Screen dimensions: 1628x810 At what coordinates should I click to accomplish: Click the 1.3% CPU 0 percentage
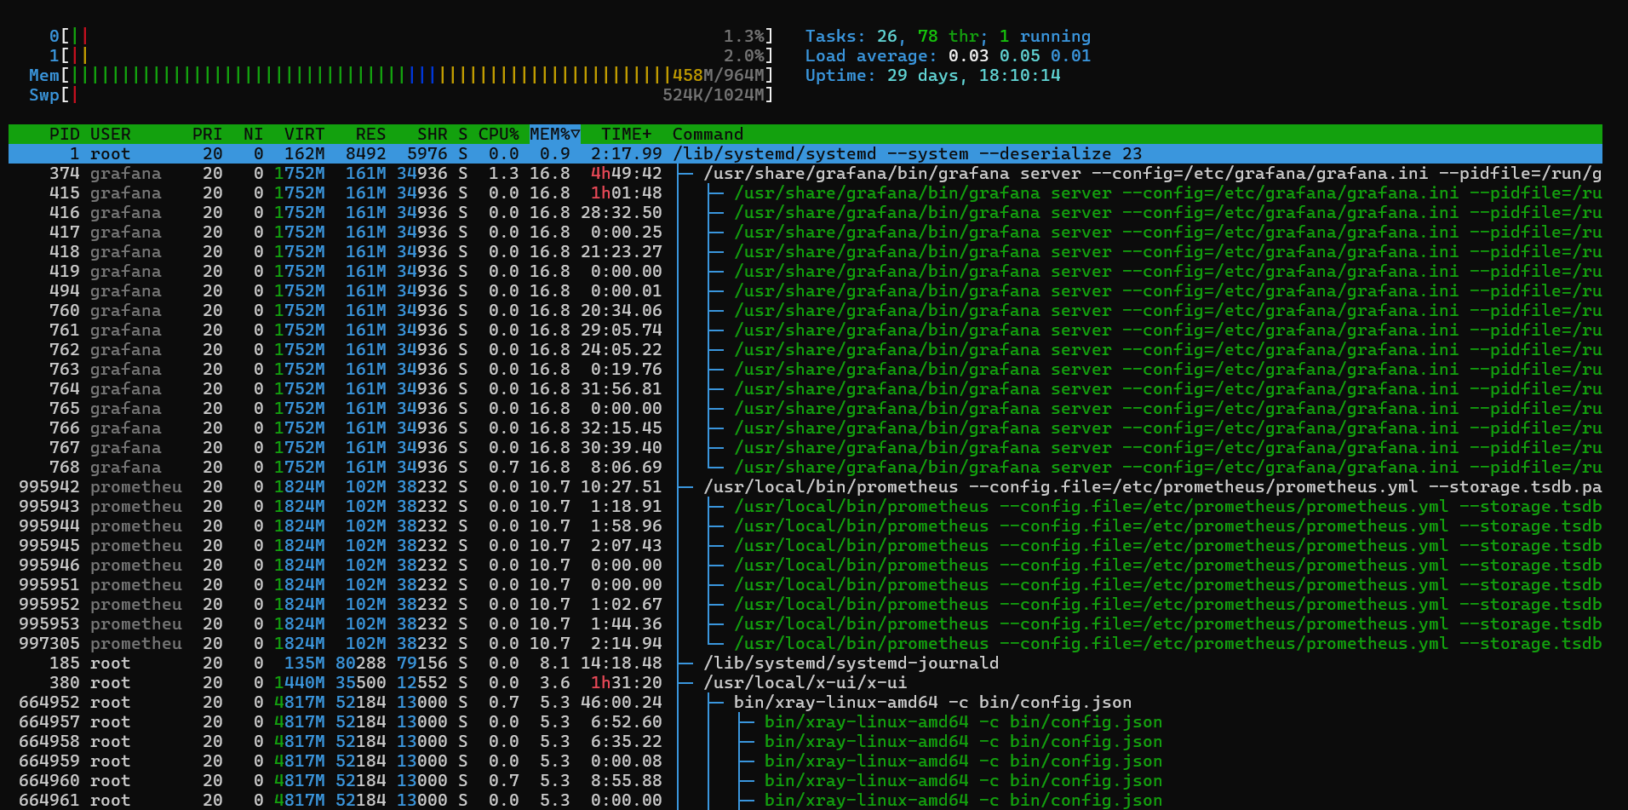tap(743, 37)
